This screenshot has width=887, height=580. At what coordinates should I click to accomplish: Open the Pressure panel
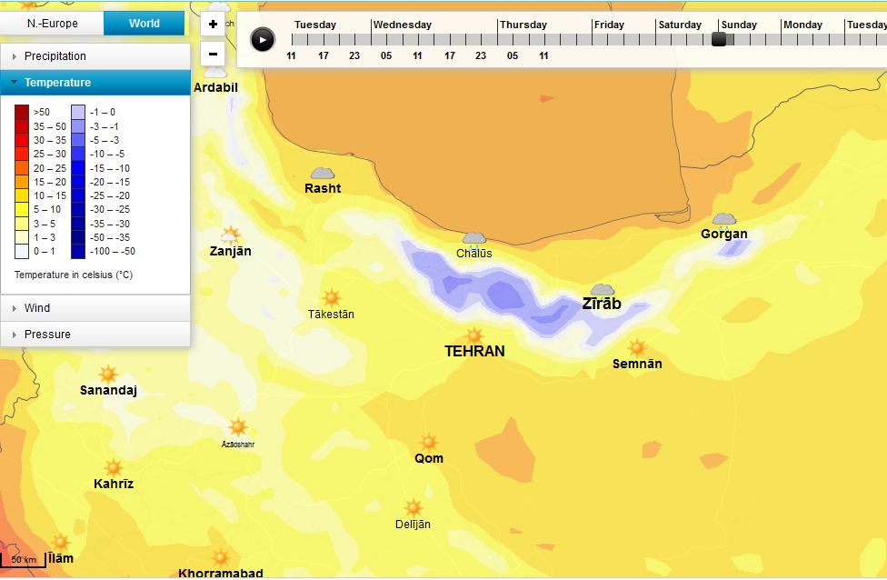pyautogui.click(x=95, y=335)
